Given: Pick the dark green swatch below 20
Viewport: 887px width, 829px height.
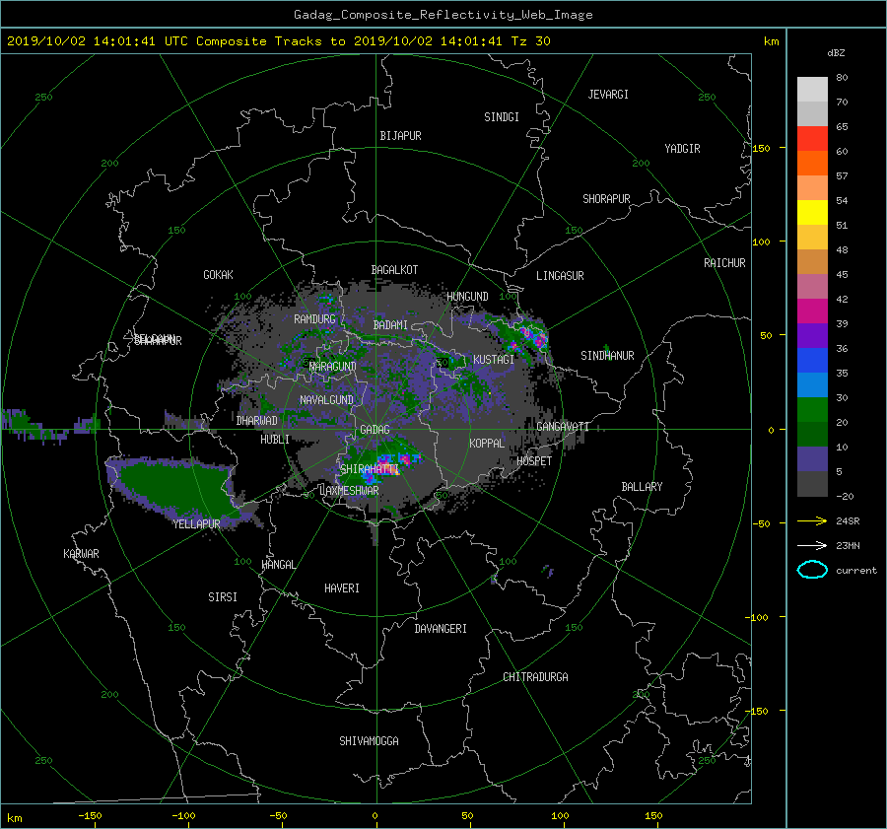Looking at the screenshot, I should click(x=812, y=435).
